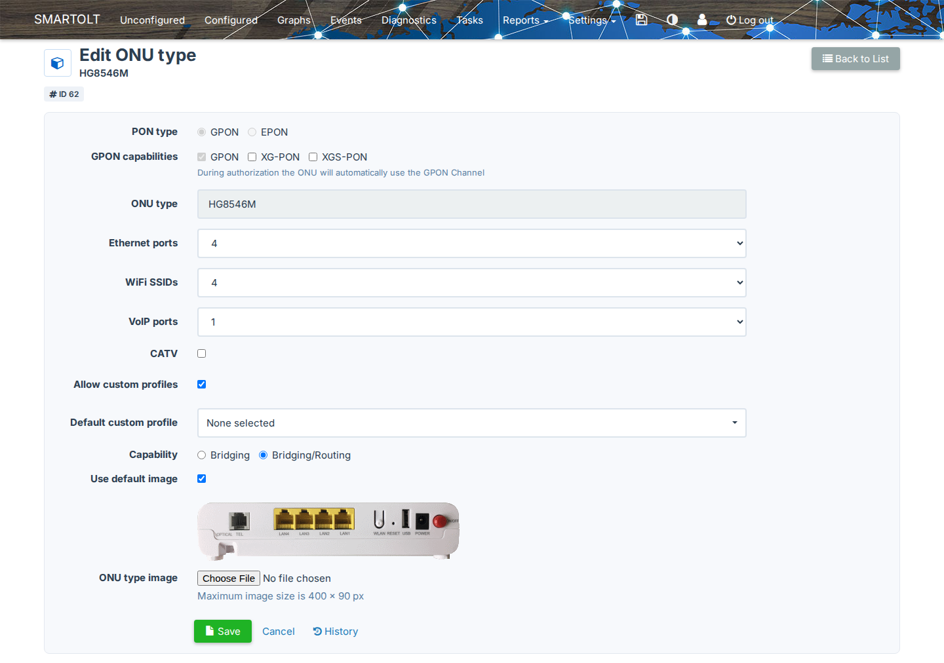Uncheck Allow custom profiles checkbox
Screen dimensions: 944x663
click(x=202, y=385)
